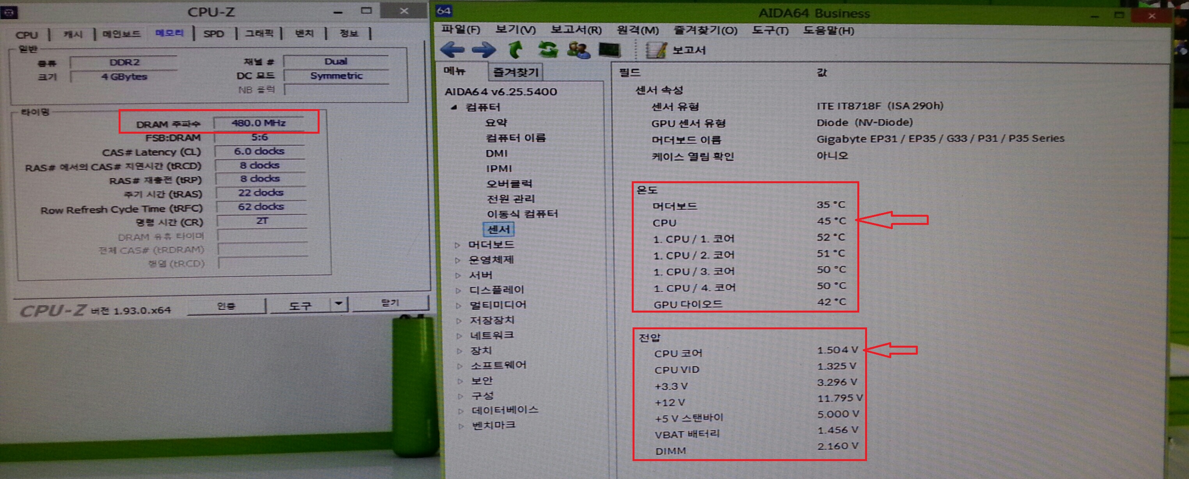
Task: Expand the 장치 tree node
Action: (460, 351)
